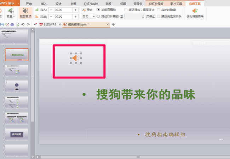The width and height of the screenshot is (230, 159).
Task: Select the layout thumbnail with circle shape
Action: pos(17,86)
